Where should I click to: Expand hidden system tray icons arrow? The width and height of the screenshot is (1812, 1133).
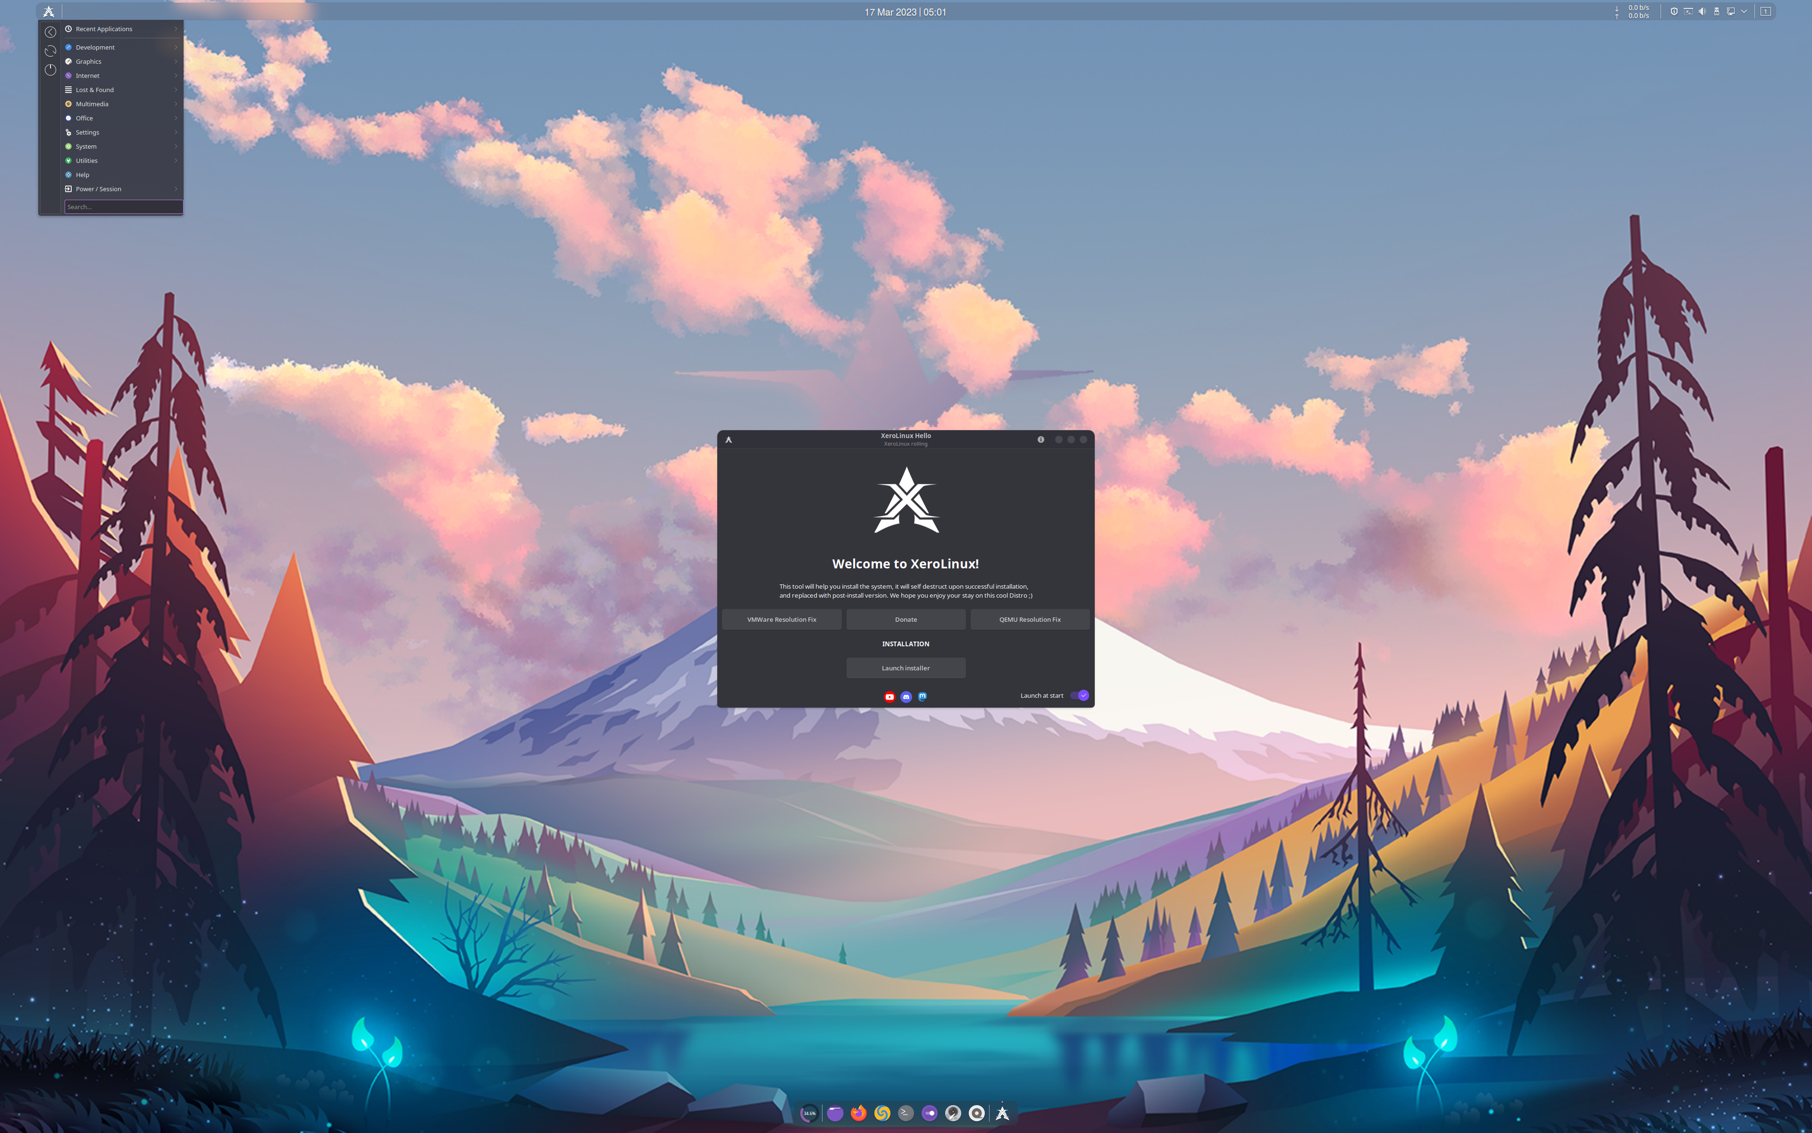1744,11
